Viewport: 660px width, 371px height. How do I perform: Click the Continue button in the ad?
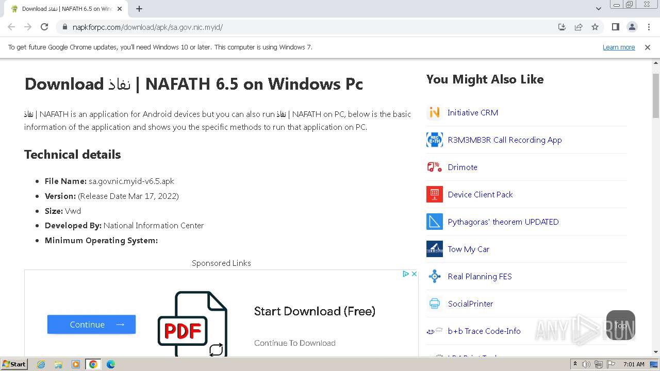[91, 325]
